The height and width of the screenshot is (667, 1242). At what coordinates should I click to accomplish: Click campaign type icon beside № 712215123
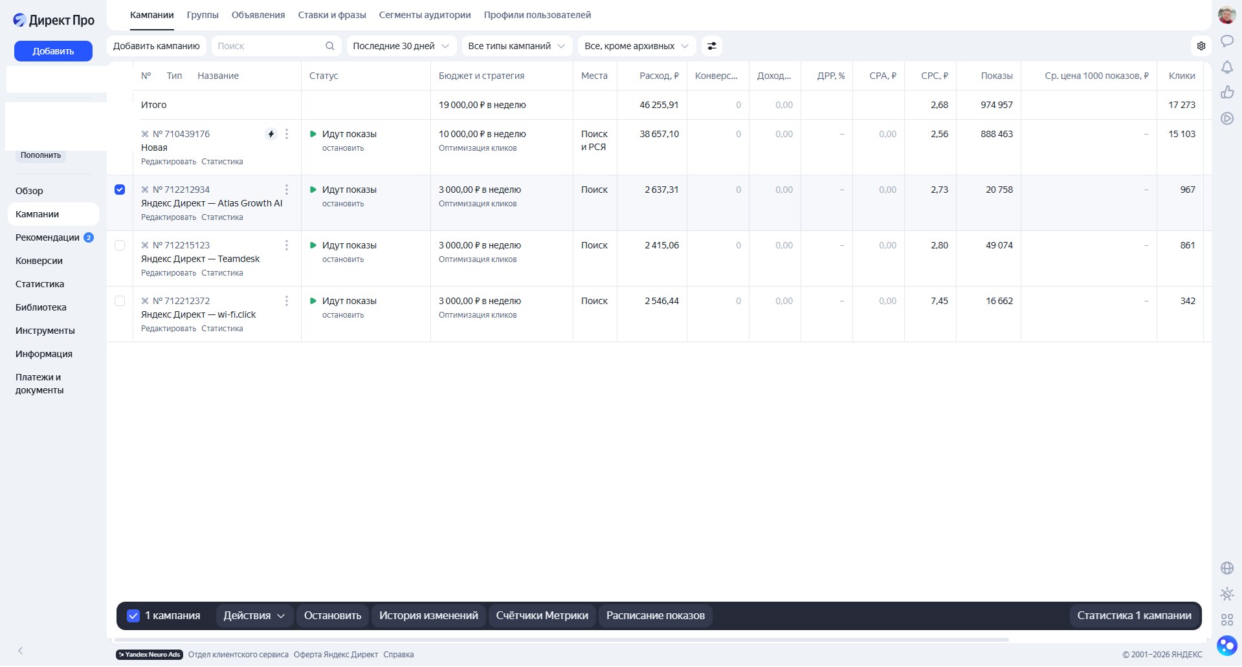point(145,245)
